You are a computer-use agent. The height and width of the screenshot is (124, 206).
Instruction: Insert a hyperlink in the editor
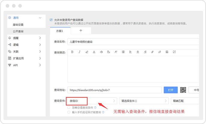coord(152,52)
